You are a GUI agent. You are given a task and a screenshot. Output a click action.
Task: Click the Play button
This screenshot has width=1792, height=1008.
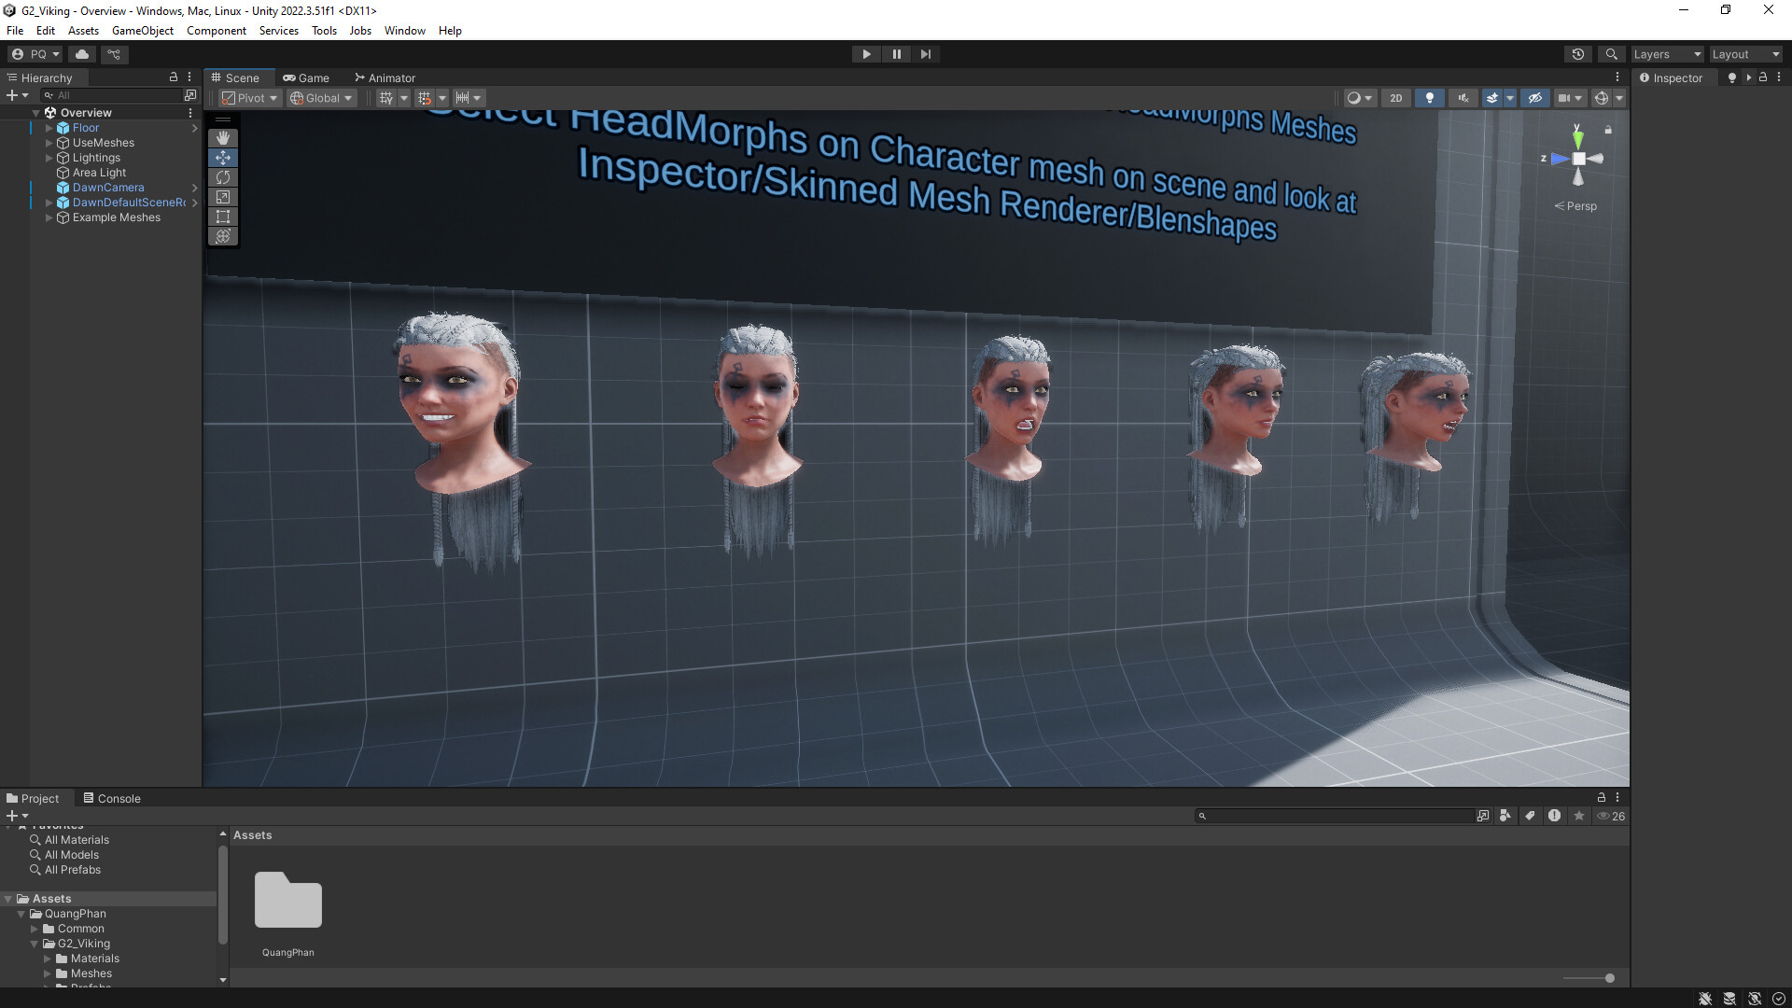[x=867, y=54]
